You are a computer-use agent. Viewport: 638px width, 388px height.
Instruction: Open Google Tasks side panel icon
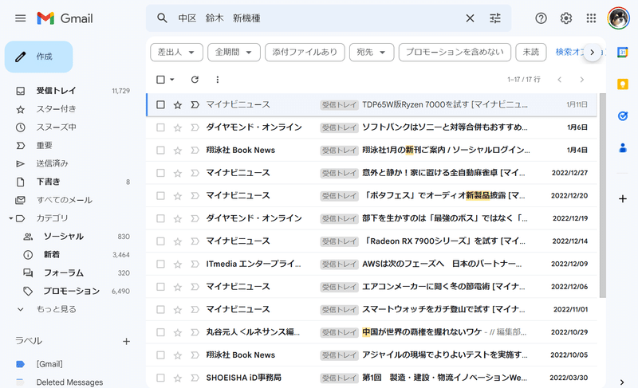coord(623,116)
